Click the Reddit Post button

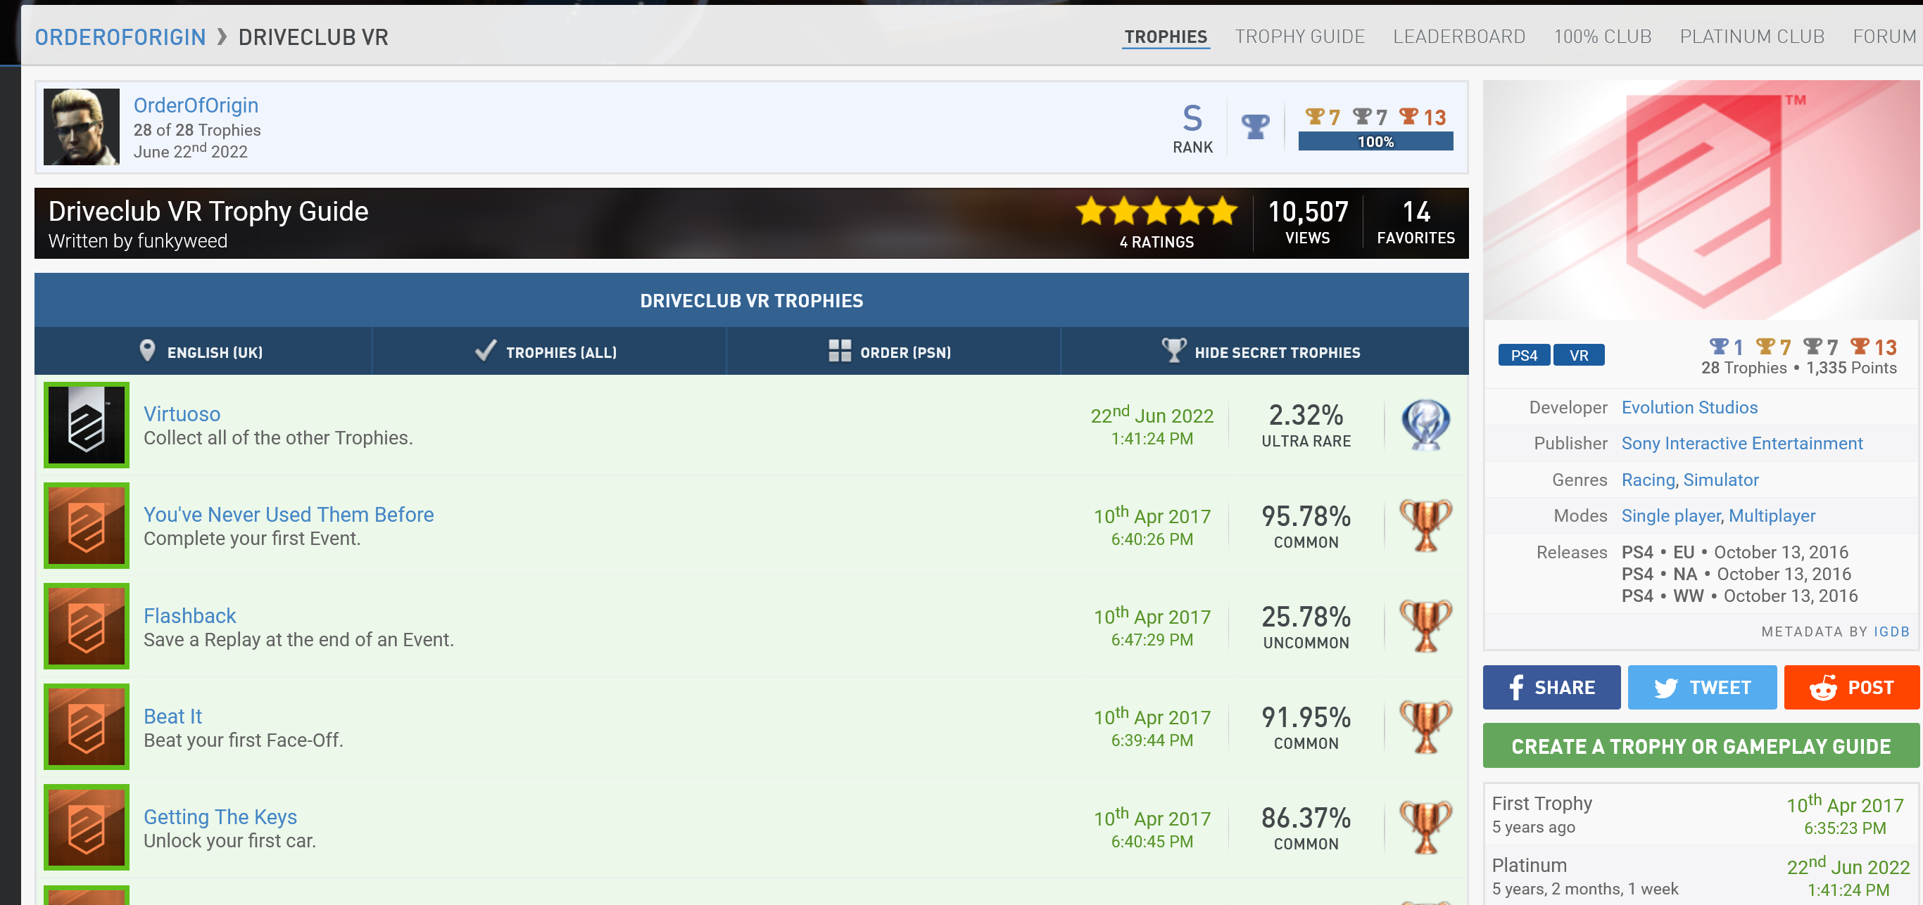click(1851, 686)
